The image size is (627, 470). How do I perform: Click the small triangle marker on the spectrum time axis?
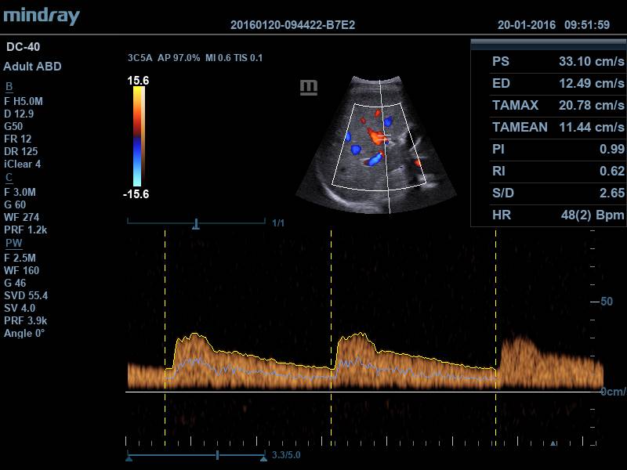tap(553, 444)
